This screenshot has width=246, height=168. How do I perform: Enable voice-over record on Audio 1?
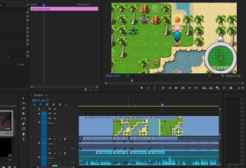pos(65,139)
